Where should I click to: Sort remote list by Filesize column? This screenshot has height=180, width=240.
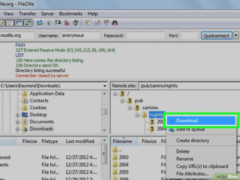(x=149, y=141)
